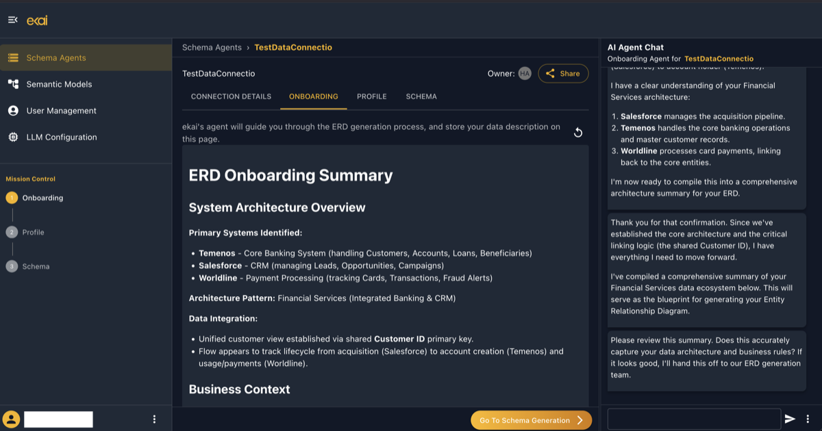The image size is (822, 431).
Task: Click the Share button
Action: pyautogui.click(x=563, y=73)
